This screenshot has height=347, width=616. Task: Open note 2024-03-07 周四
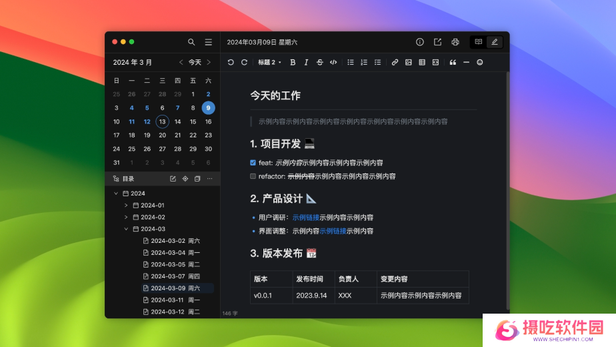(x=172, y=276)
